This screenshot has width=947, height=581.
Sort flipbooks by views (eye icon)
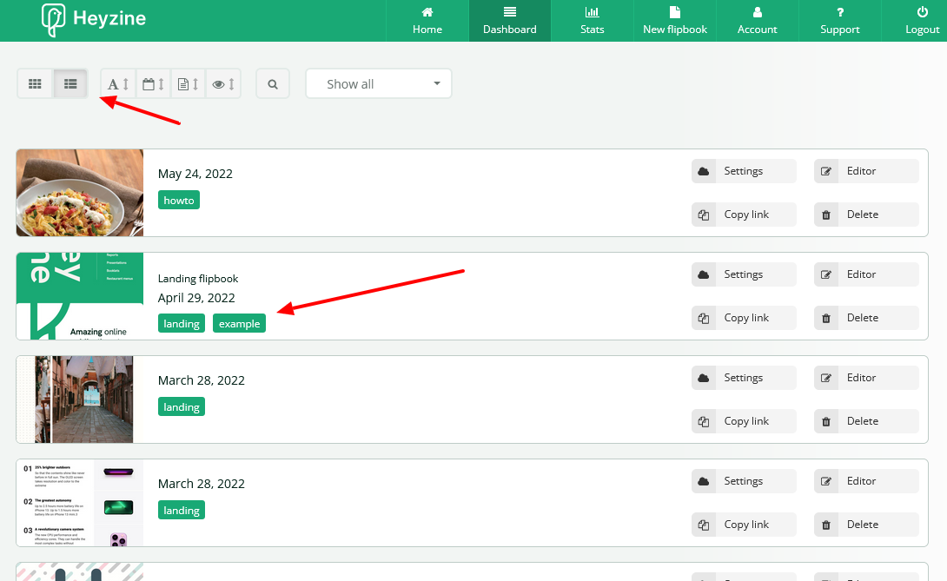point(223,84)
